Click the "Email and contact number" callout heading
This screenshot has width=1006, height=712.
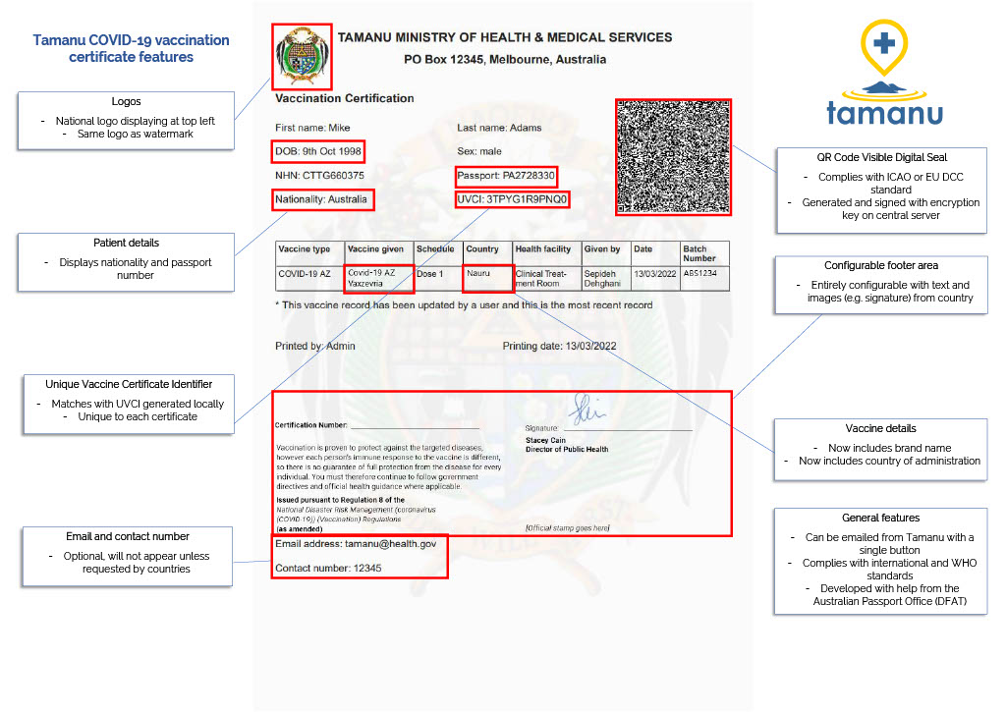127,536
